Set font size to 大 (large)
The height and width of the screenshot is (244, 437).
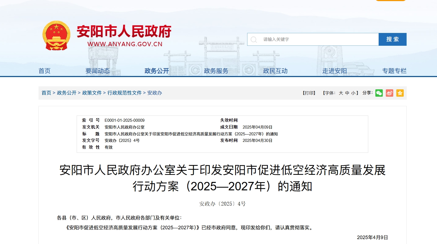341,93
